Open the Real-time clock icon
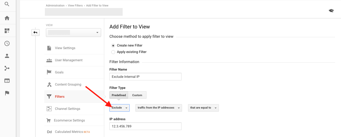Viewport: 341px width, 137px height. click(7, 43)
